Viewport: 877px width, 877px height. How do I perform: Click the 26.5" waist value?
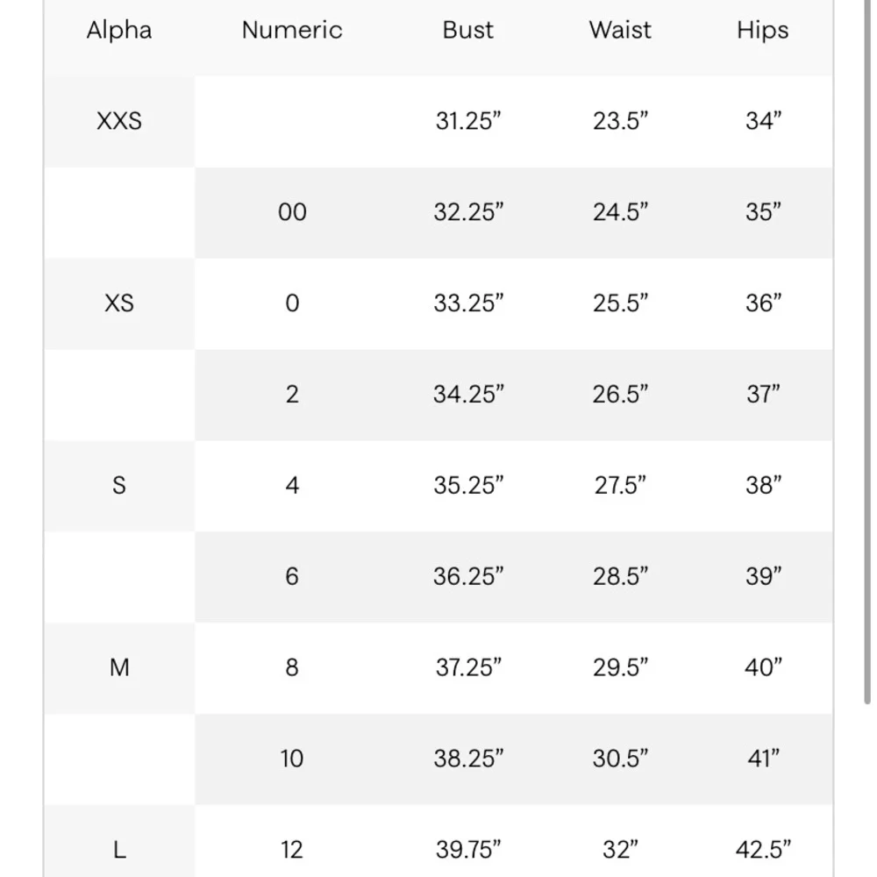click(620, 395)
